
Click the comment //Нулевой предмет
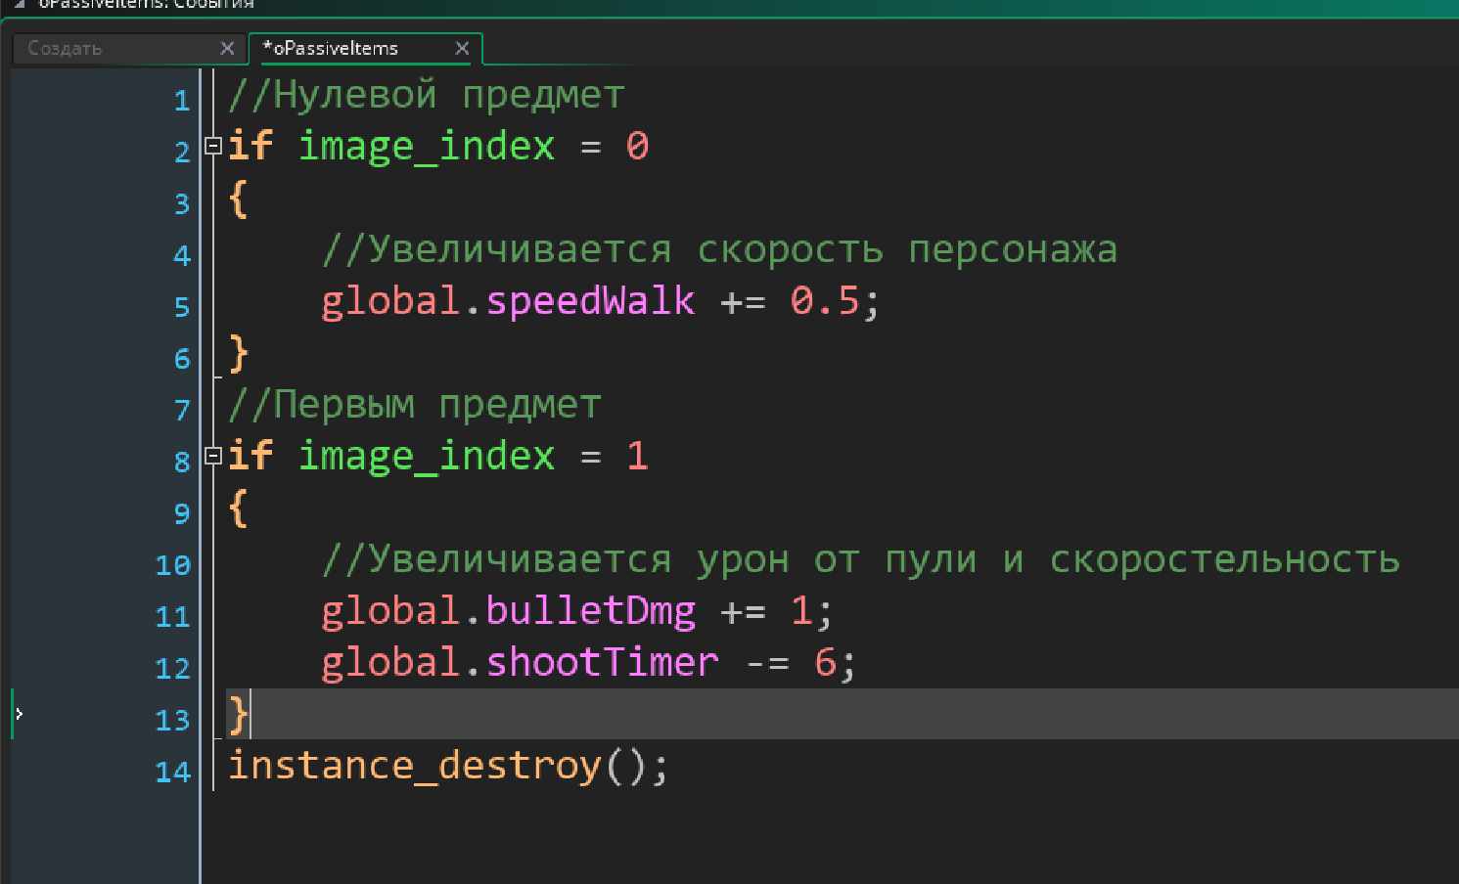click(426, 96)
